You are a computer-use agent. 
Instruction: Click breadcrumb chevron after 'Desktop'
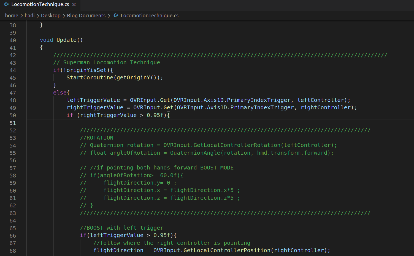[x=64, y=16]
